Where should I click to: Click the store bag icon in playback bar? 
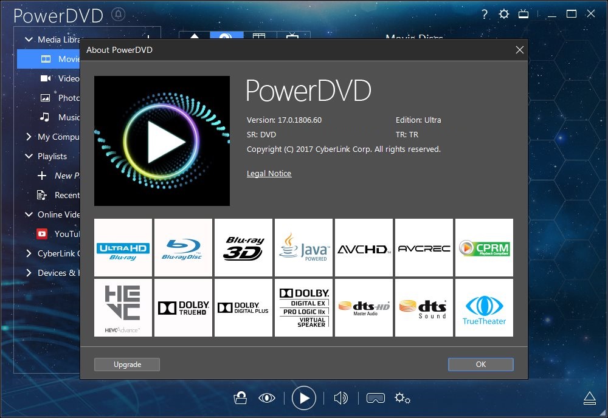coord(240,398)
